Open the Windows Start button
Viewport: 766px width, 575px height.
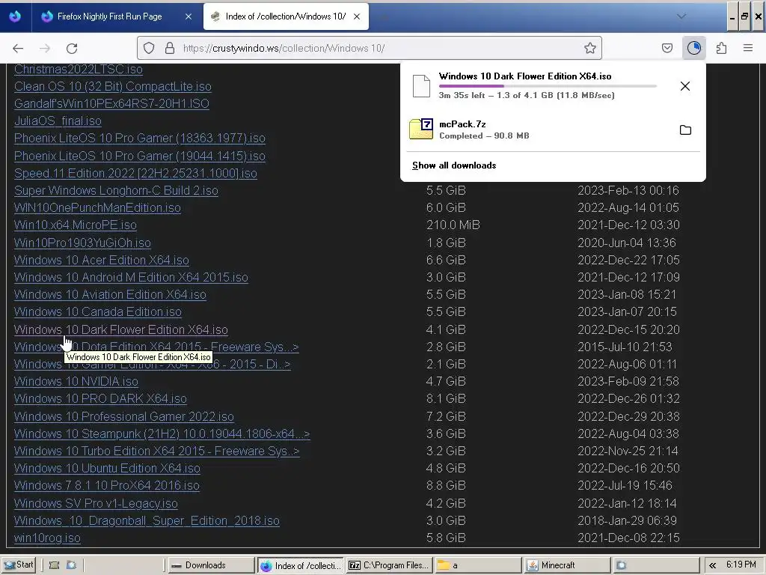pos(19,565)
